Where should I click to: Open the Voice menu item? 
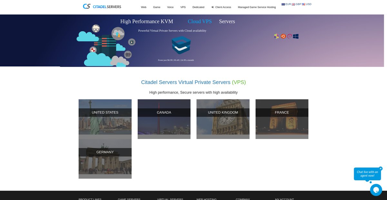[x=170, y=7]
